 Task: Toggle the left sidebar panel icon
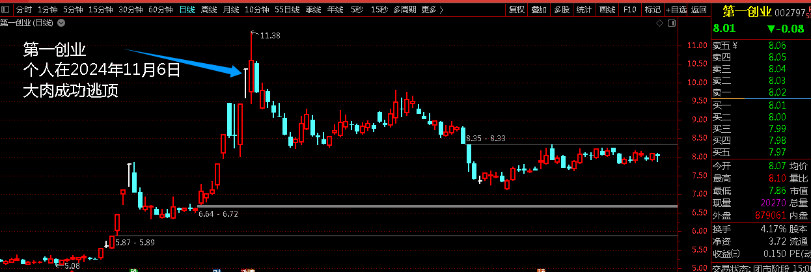click(x=7, y=10)
